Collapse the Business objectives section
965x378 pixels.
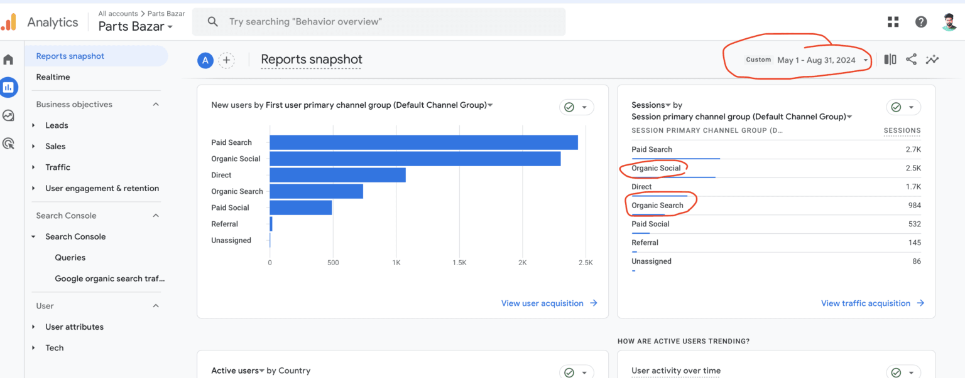click(x=156, y=105)
